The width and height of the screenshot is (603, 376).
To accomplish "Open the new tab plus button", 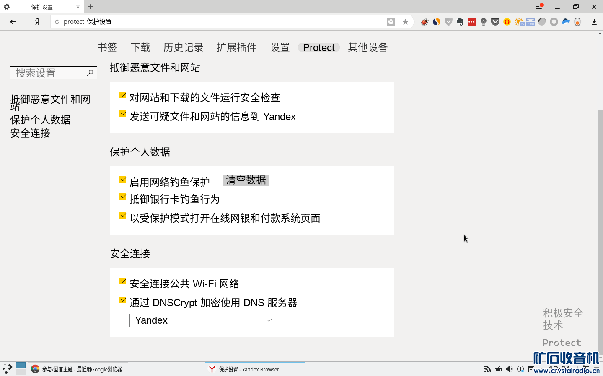I will click(x=91, y=7).
